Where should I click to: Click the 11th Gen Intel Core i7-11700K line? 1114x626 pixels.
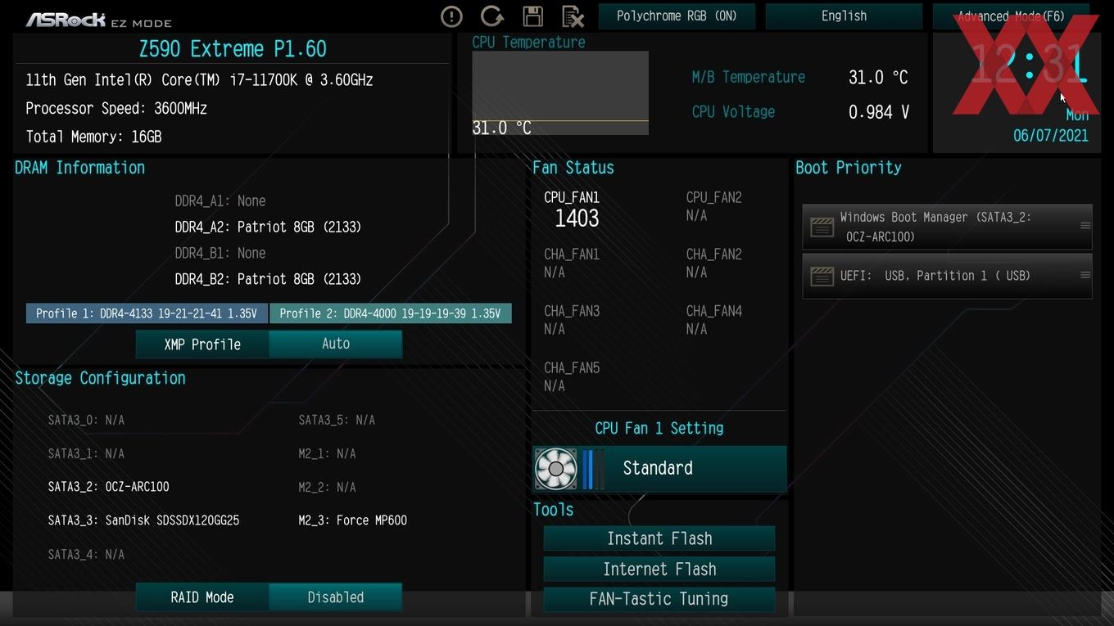tap(199, 80)
